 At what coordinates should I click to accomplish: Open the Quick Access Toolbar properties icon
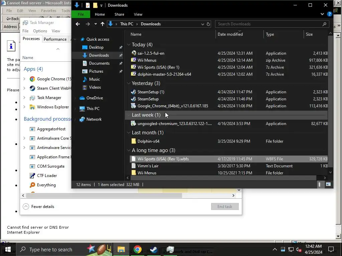coord(88,5)
